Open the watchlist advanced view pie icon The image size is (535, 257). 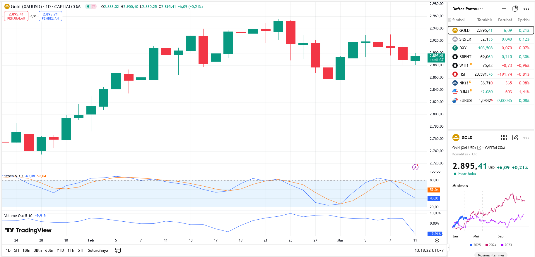pyautogui.click(x=515, y=9)
